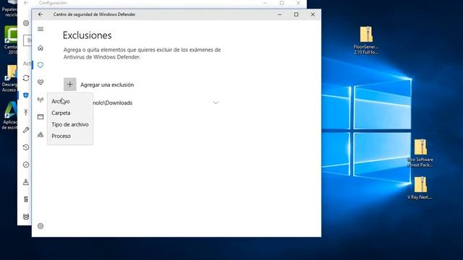Click Windows Defender shield icon in Configuración sidebar
The height and width of the screenshot is (260, 463).
click(x=26, y=95)
